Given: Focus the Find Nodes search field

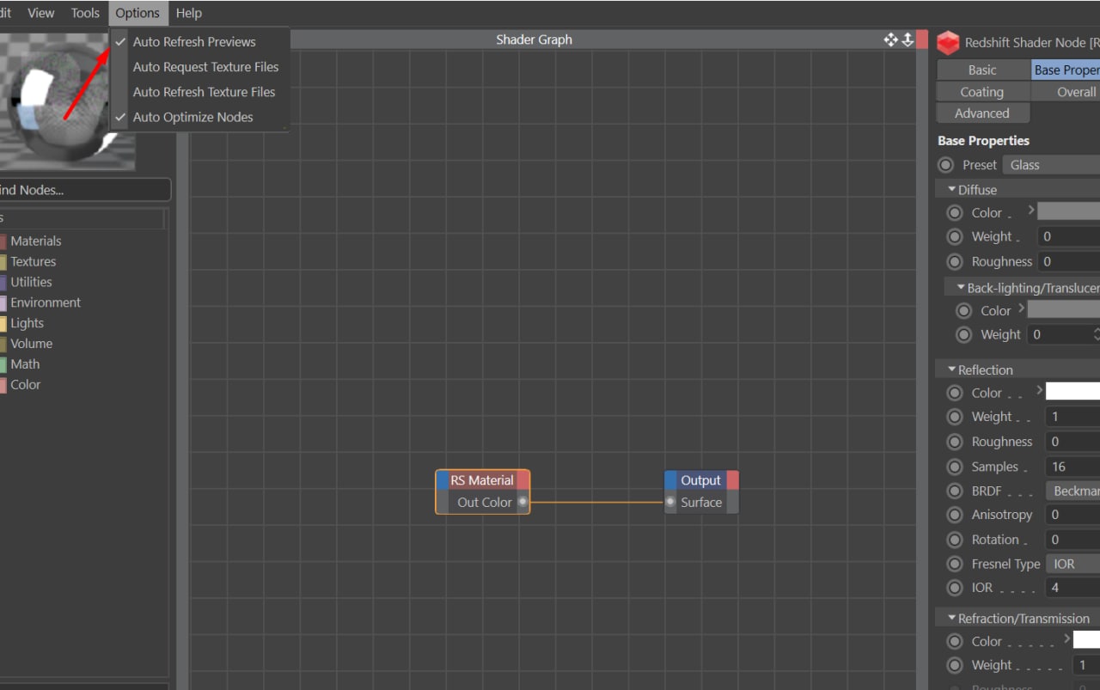Looking at the screenshot, I should click(x=84, y=190).
